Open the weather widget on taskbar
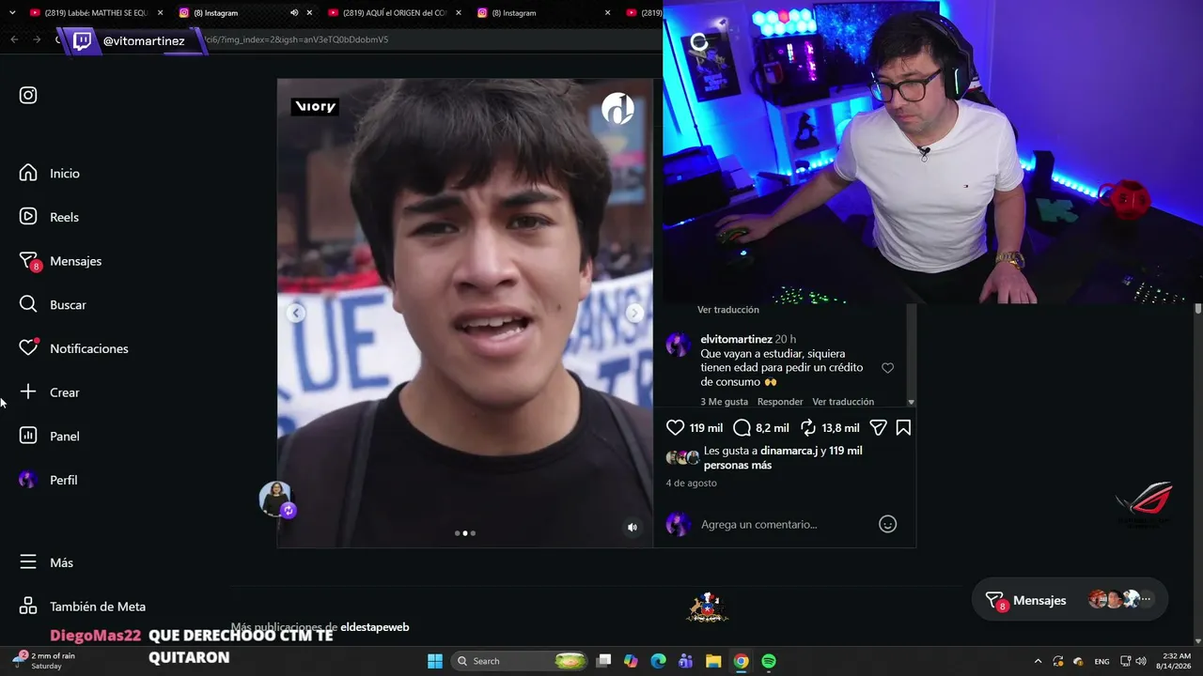 (x=43, y=661)
